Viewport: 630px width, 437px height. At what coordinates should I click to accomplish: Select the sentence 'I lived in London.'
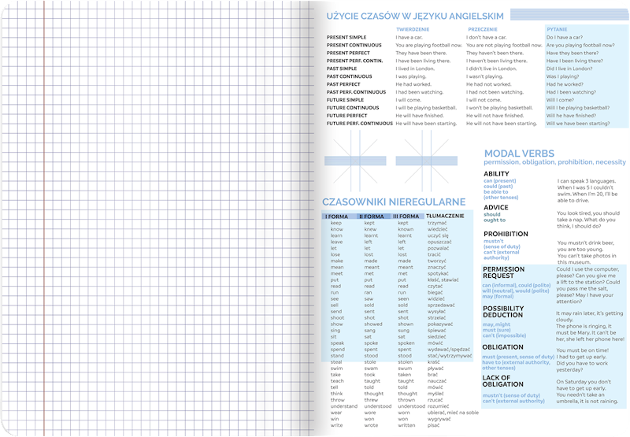pos(415,69)
